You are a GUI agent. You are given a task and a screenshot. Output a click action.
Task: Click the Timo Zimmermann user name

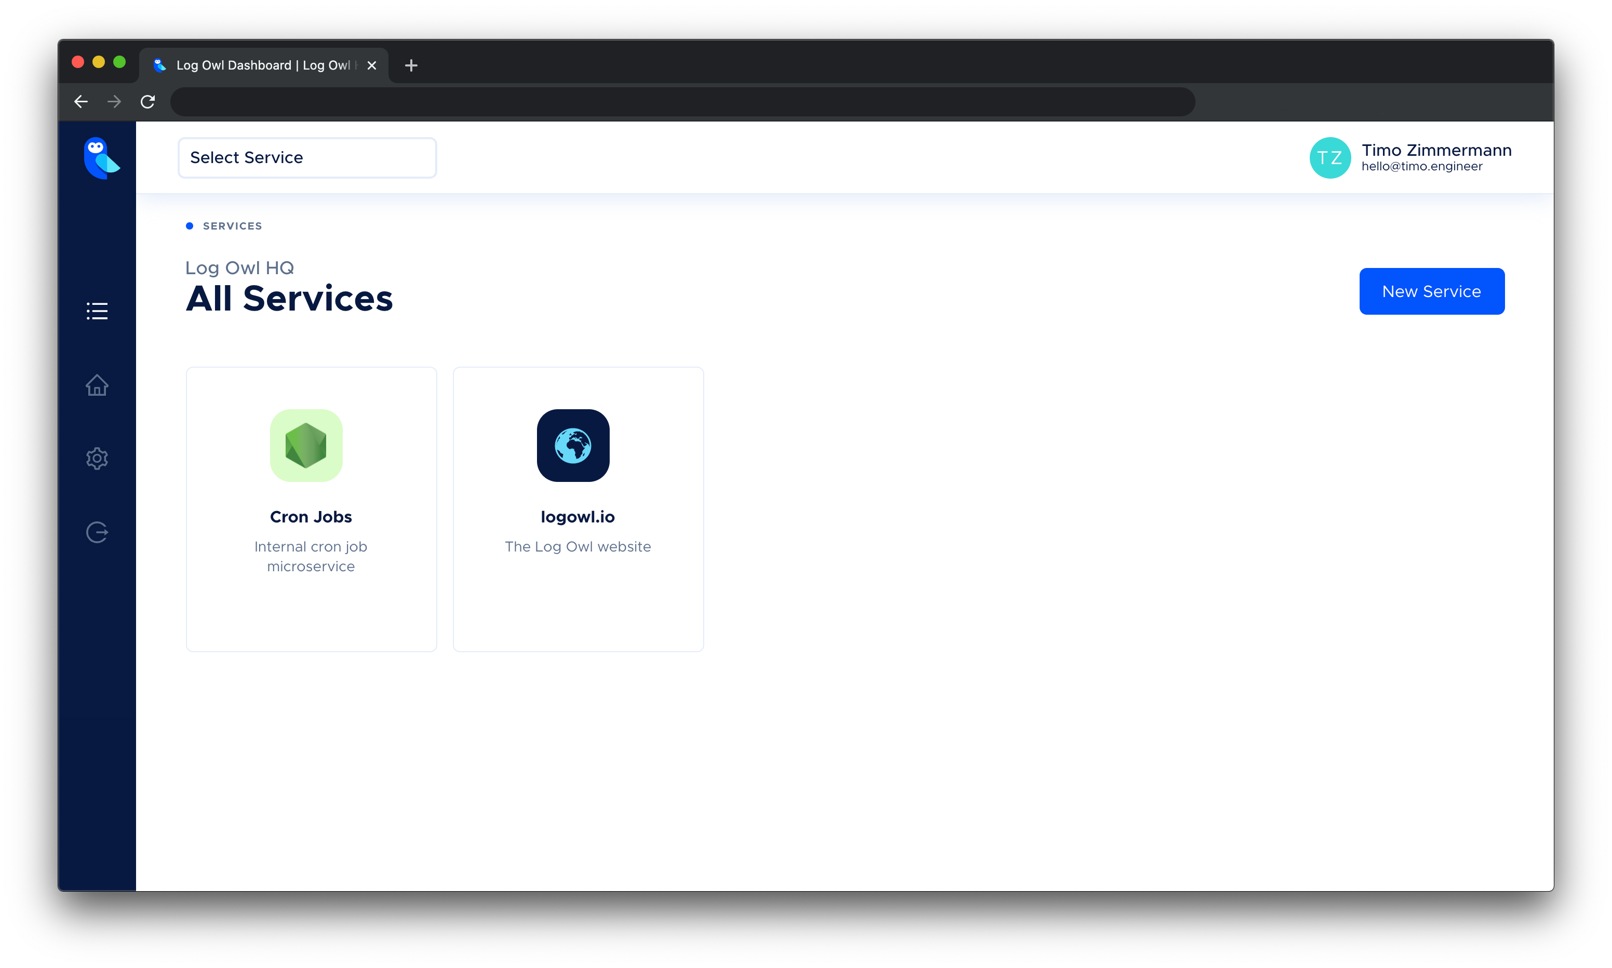coord(1436,151)
